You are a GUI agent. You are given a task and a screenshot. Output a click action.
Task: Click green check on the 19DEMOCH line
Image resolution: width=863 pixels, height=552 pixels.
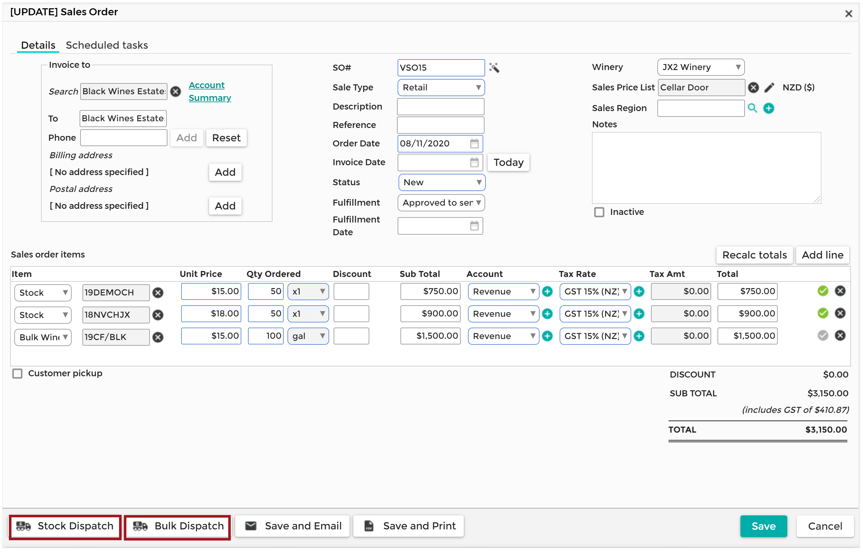pyautogui.click(x=823, y=291)
